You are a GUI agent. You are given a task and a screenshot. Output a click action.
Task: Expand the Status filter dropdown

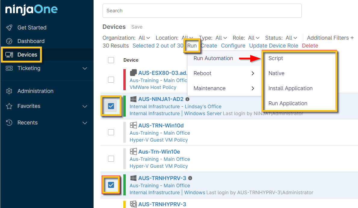291,38
